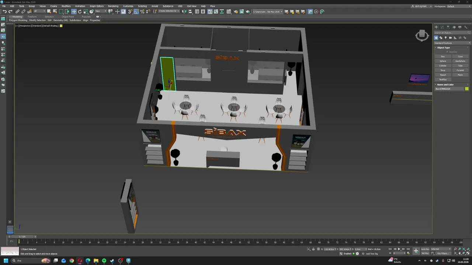The width and height of the screenshot is (472, 265).
Task: Collapse the Object Type rollout
Action: pos(444,47)
